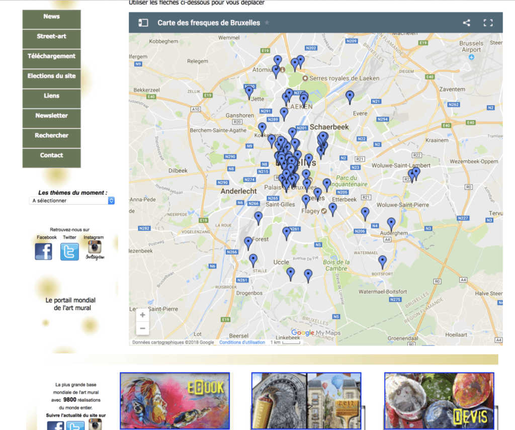Image resolution: width=515 pixels, height=430 pixels.
Task: Star the Carte des fresques map
Action: 267,23
